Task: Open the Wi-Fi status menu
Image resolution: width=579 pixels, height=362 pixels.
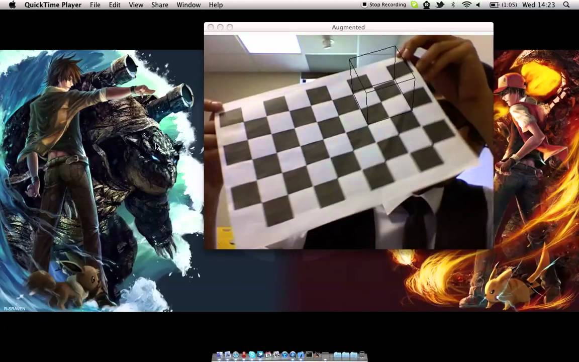Action: pyautogui.click(x=467, y=5)
